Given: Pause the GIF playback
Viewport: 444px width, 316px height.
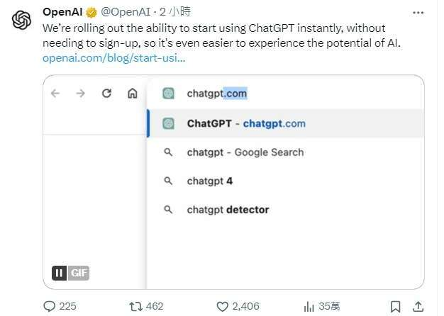Looking at the screenshot, I should pos(60,273).
